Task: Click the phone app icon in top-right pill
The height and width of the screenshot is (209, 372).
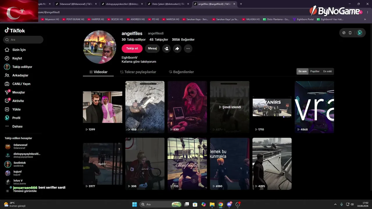Action: (350, 33)
